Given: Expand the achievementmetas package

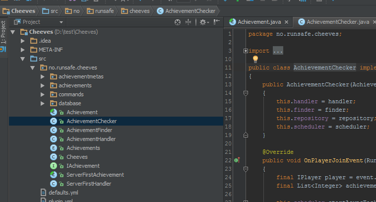Looking at the screenshot, I should pyautogui.click(x=43, y=76).
